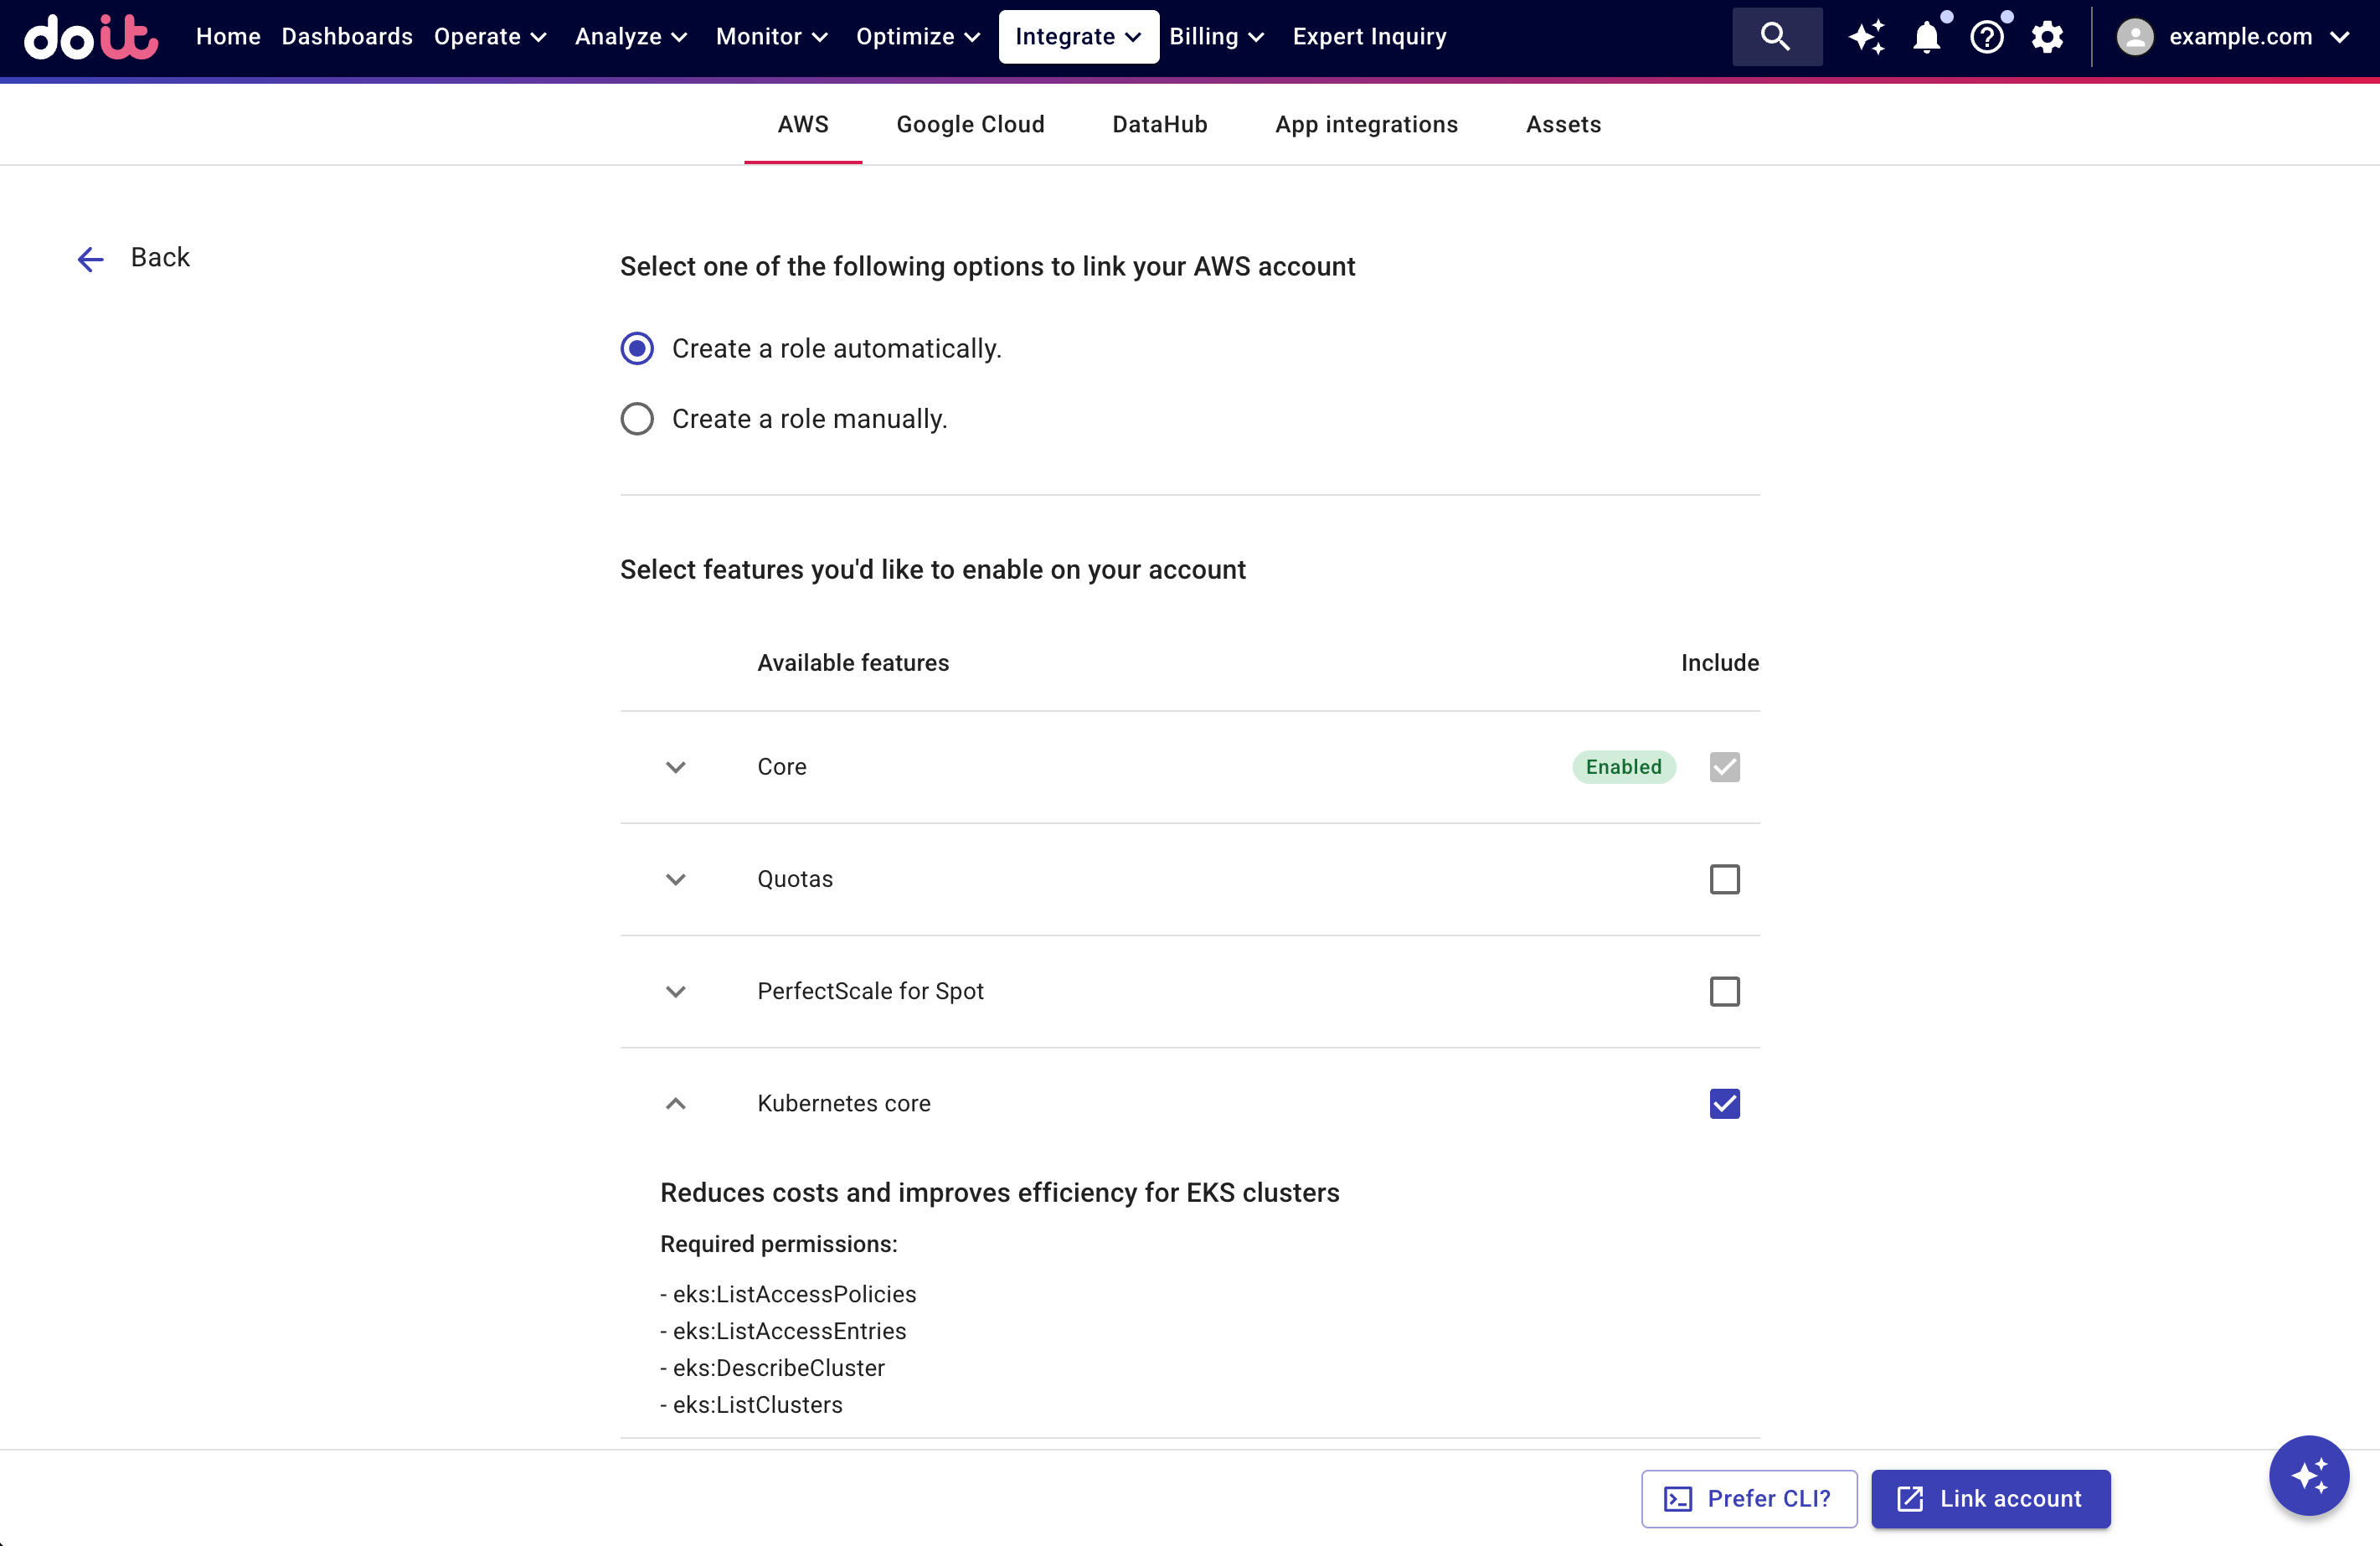Open the AI sparkle icon in top bar
Screen dimensions: 2380x1546
(1866, 37)
